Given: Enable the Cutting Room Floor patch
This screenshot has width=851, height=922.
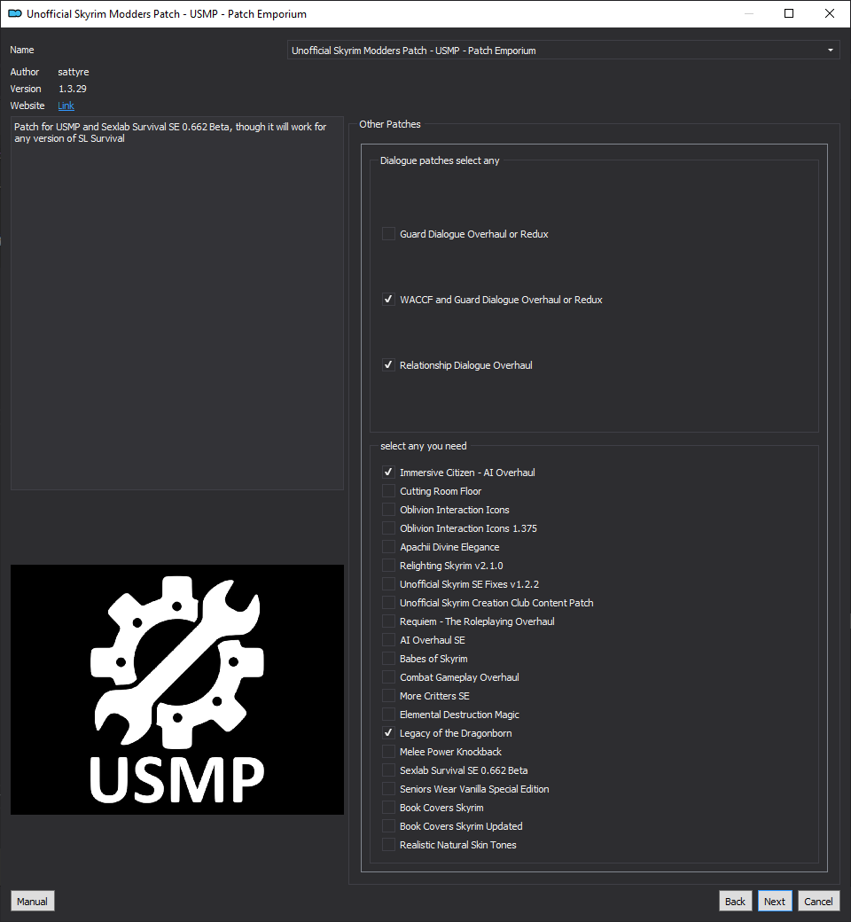Looking at the screenshot, I should click(388, 491).
